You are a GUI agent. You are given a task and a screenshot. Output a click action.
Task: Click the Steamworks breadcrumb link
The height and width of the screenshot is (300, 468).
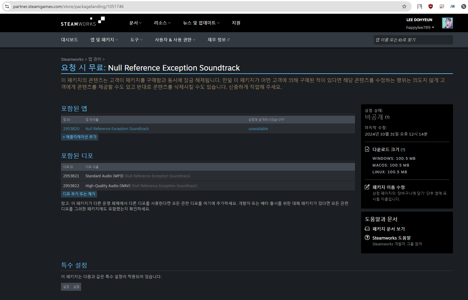[72, 59]
